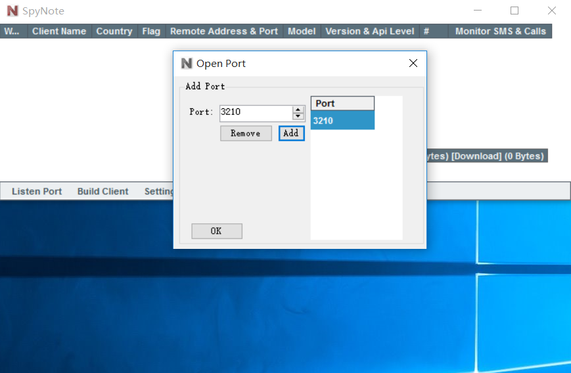Confirm with the OK button
Image resolution: width=571 pixels, height=373 pixels.
[217, 231]
